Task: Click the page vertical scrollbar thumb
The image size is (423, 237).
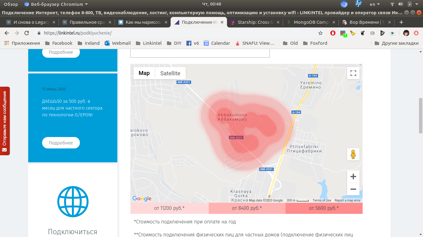Action: pos(421,115)
